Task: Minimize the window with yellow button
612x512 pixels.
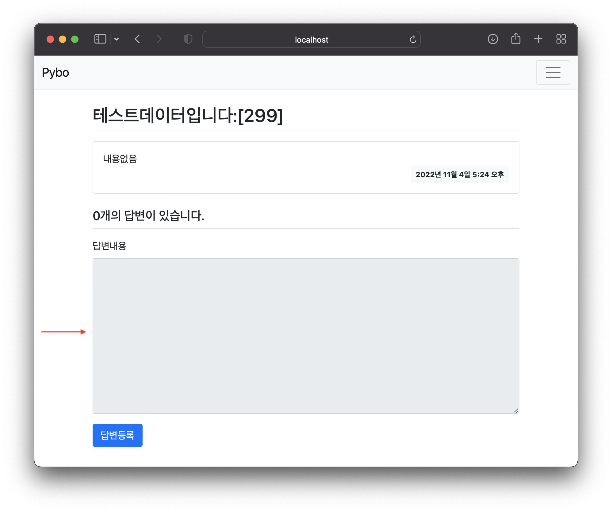Action: [x=63, y=39]
